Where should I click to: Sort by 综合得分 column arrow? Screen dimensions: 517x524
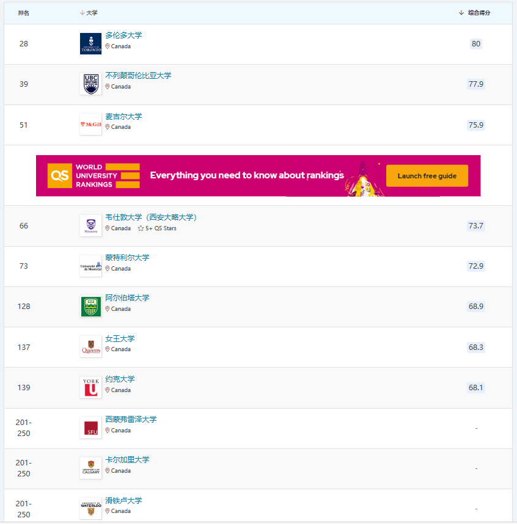point(461,13)
